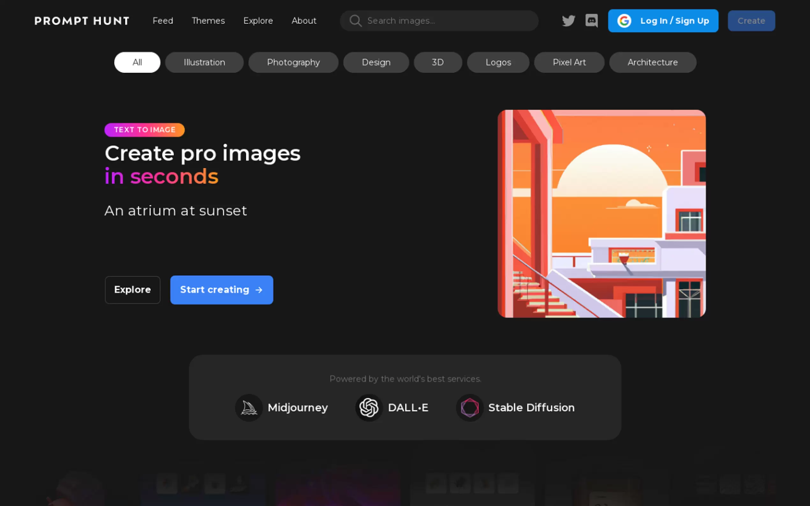810x506 pixels.
Task: Switch to Photography filter
Action: (293, 62)
